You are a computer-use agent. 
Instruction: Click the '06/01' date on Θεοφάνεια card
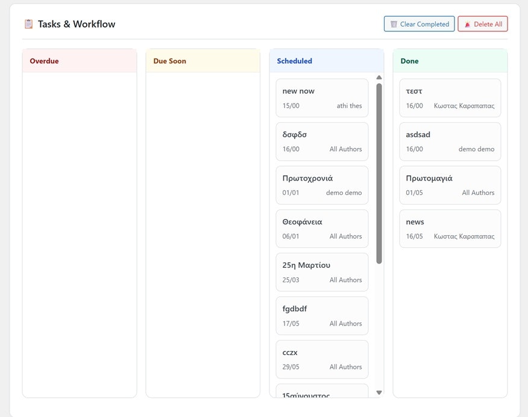click(291, 236)
